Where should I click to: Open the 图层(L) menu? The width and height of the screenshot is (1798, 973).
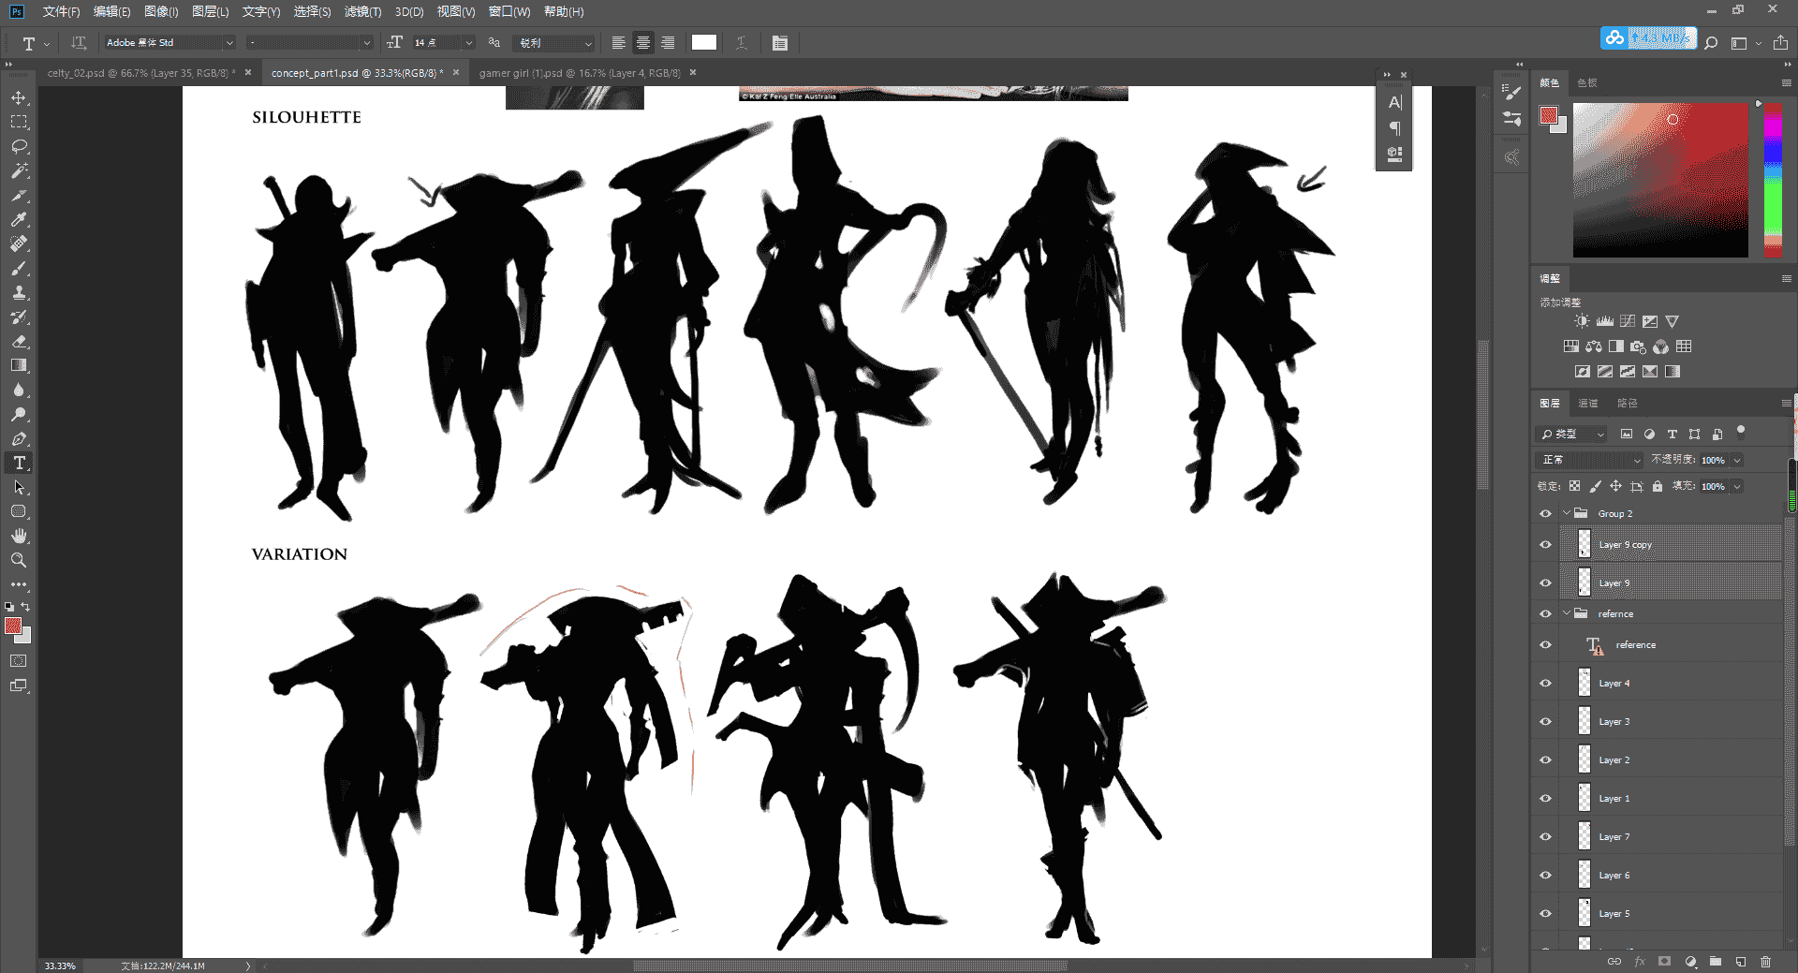pyautogui.click(x=210, y=11)
